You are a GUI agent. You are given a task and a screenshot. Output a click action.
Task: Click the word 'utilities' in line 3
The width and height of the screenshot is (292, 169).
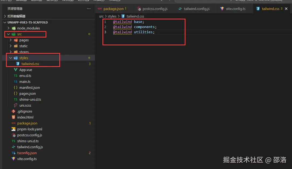143,32
